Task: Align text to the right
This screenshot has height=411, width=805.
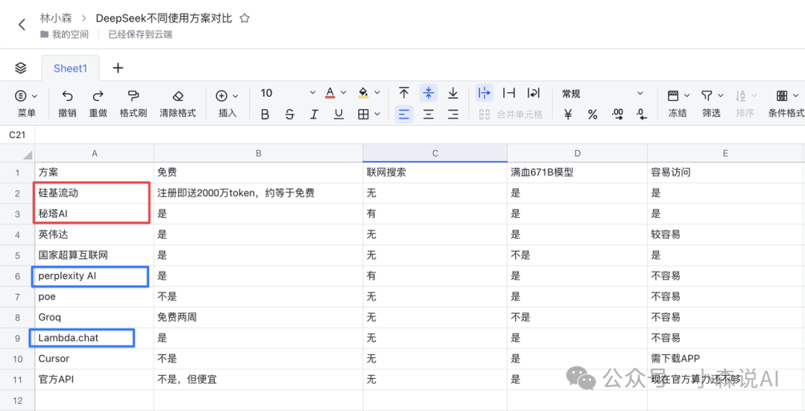Action: point(453,115)
